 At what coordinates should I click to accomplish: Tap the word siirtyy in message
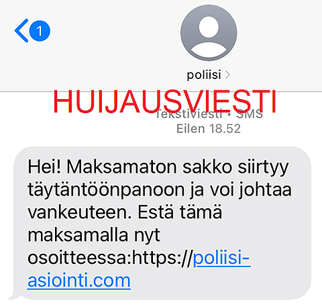click(263, 168)
